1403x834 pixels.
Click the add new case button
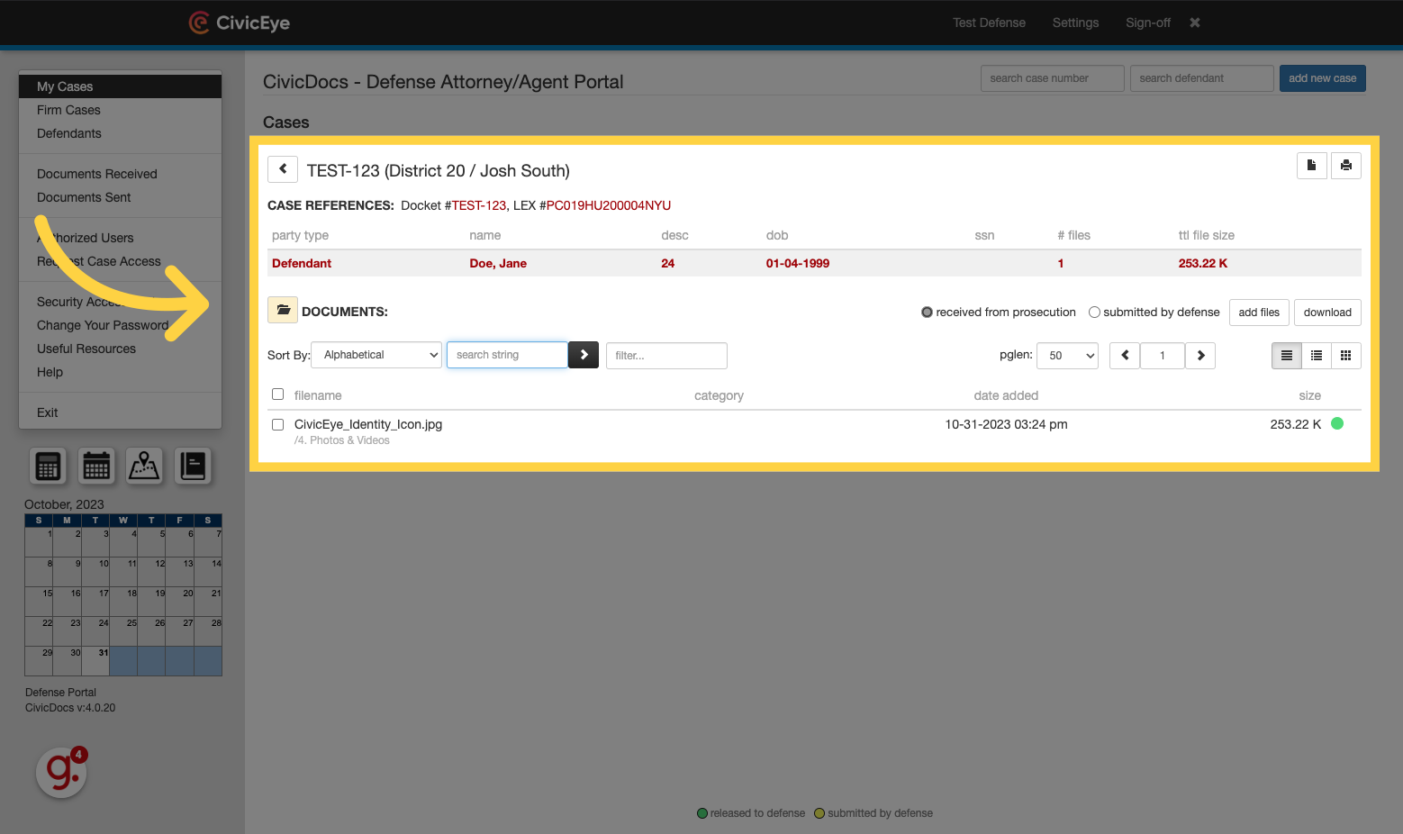pyautogui.click(x=1322, y=78)
